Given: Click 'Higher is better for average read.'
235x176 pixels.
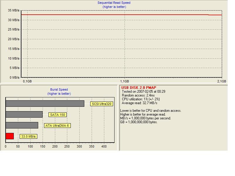Looking at the screenshot, I should click(143, 114).
